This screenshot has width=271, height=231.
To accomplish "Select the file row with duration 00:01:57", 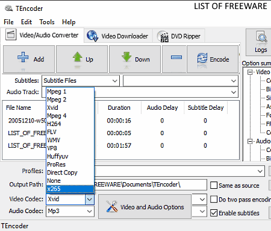I will pos(120,145).
